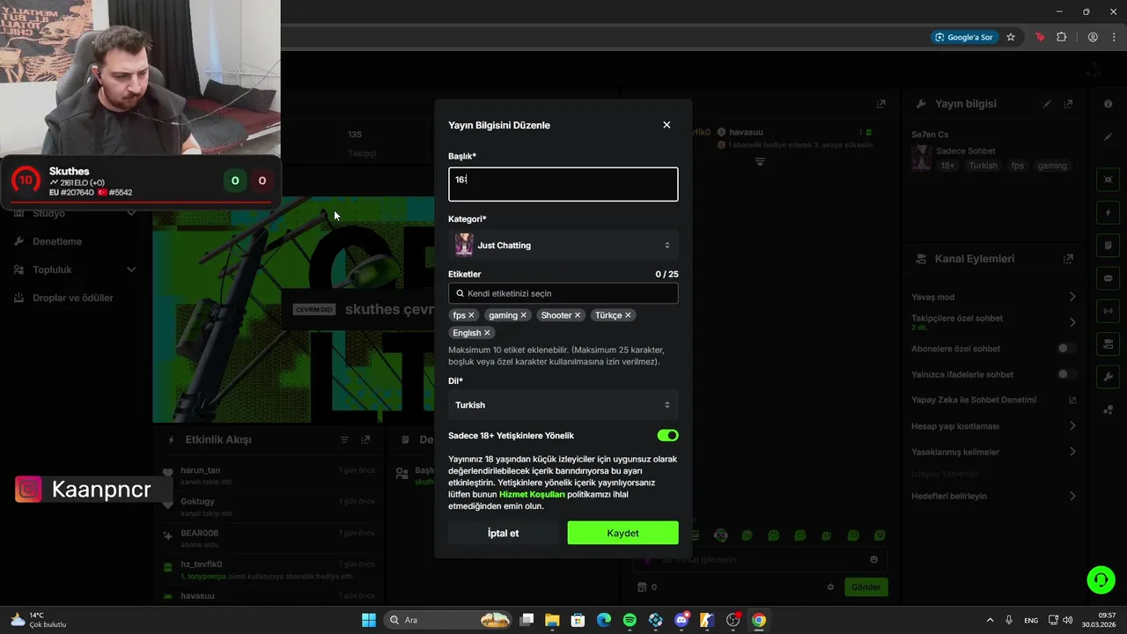Click BEAR006 in the activity feed
The width and height of the screenshot is (1127, 634).
coord(199,533)
